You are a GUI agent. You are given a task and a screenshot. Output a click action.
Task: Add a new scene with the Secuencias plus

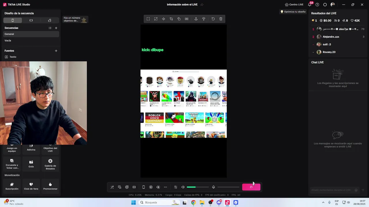point(56,28)
